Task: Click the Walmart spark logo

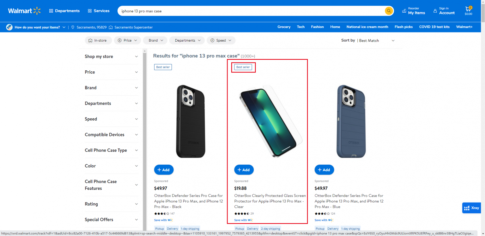Action: 37,10
